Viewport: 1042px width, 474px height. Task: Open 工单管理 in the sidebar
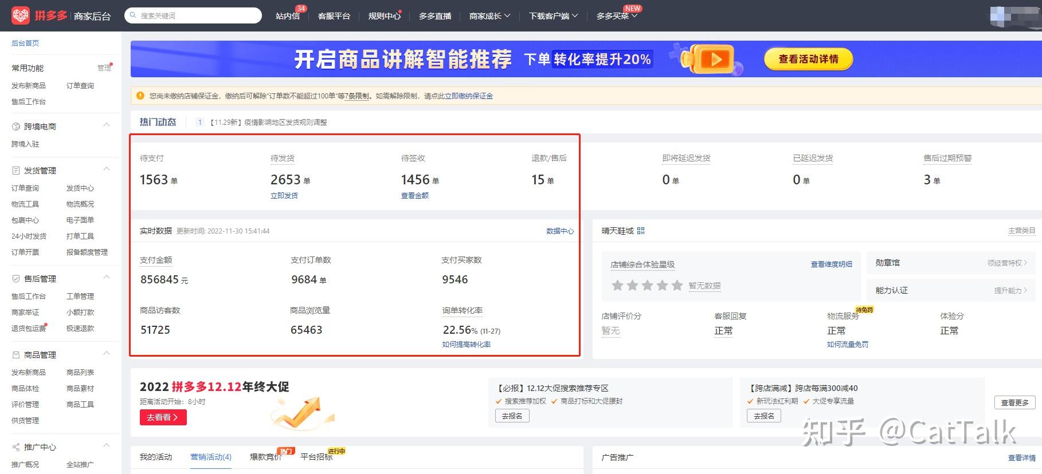[80, 296]
